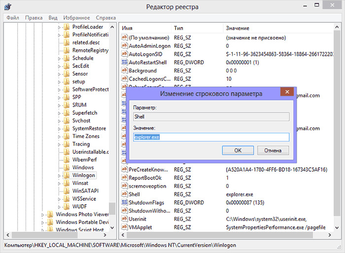The image size is (345, 253).
Task: Expand the ProfileLoader tree node
Action: coord(59,28)
